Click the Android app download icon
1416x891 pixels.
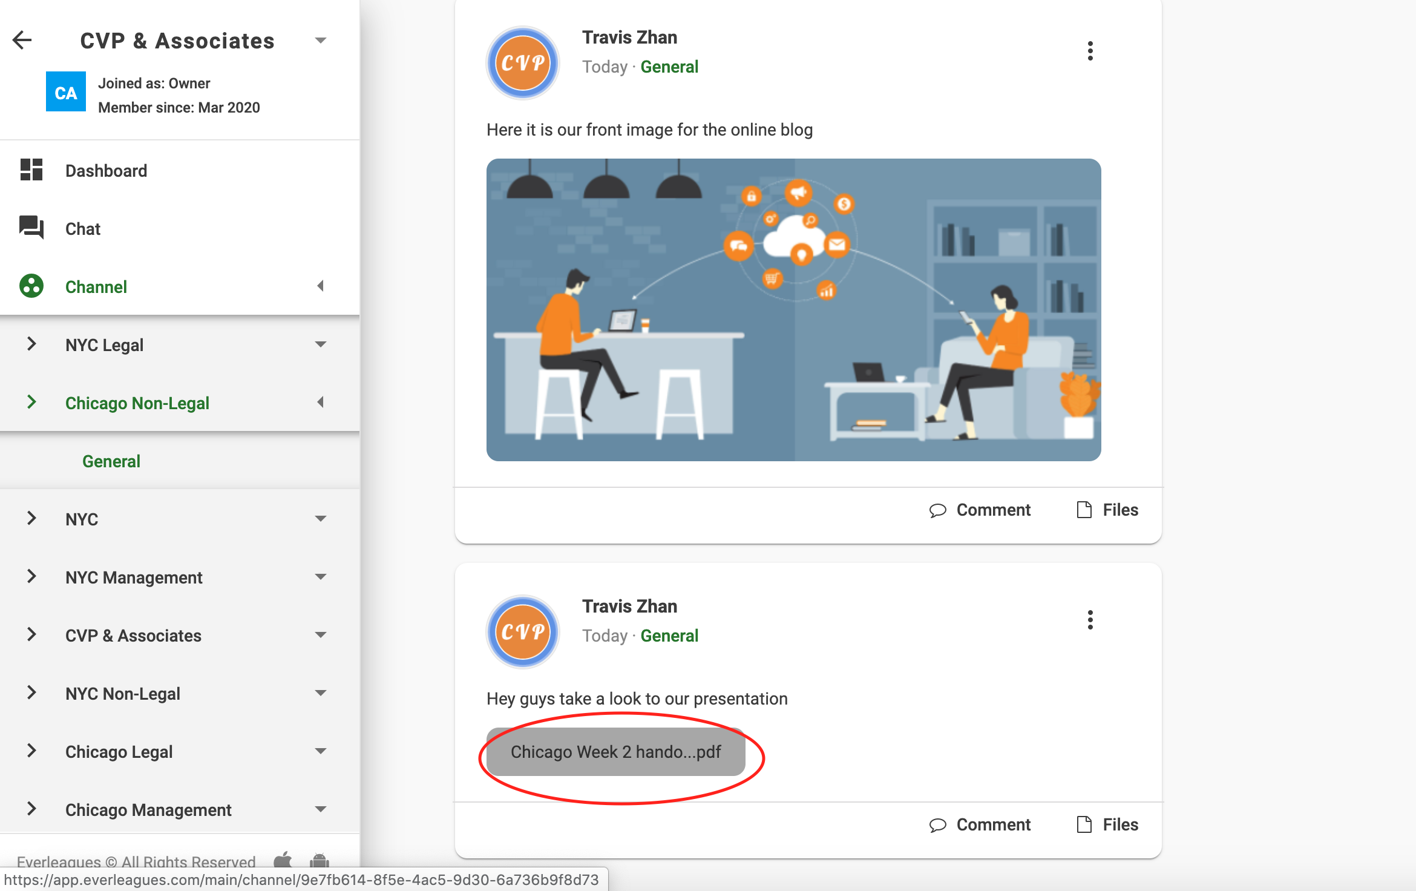coord(320,860)
